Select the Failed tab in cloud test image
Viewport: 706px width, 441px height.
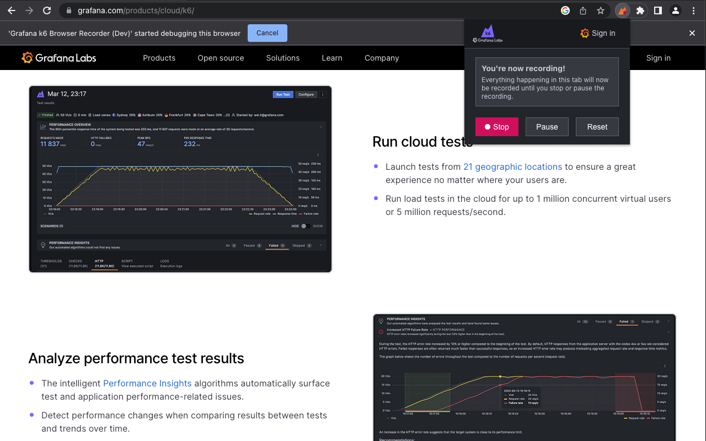pyautogui.click(x=277, y=245)
